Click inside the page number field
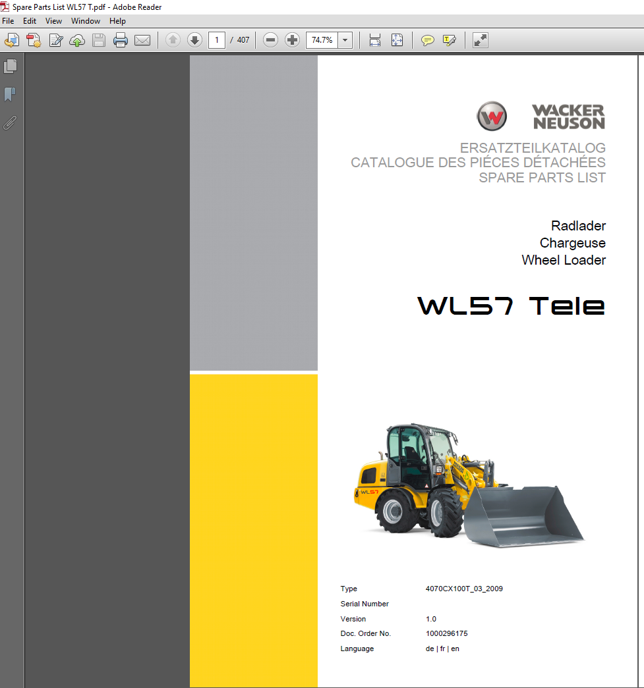Viewport: 644px width, 688px height. 216,40
